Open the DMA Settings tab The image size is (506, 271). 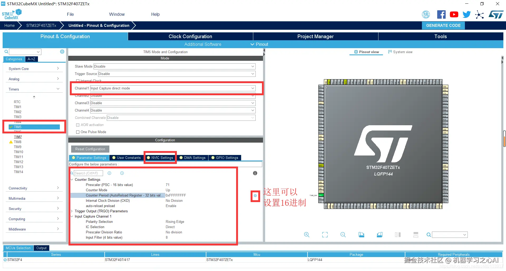click(192, 158)
